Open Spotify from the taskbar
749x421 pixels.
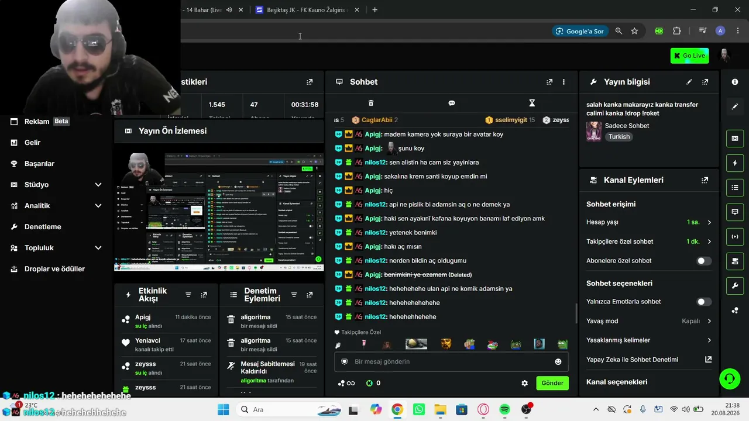point(504,409)
